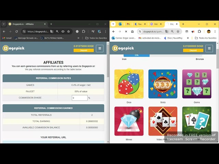Open the Slots game tile
This screenshot has height=164, width=219.
tap(163, 84)
